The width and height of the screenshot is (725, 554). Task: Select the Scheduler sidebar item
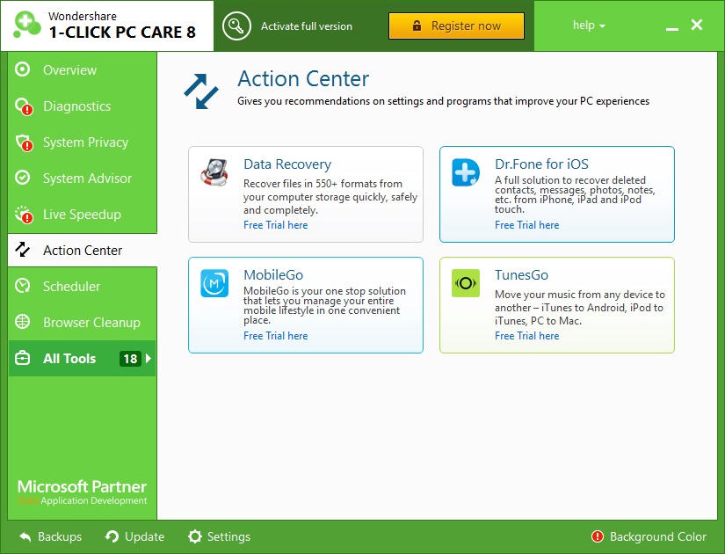(x=71, y=287)
